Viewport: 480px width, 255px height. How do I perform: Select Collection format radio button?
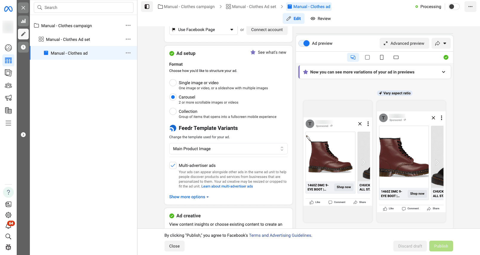[173, 111]
